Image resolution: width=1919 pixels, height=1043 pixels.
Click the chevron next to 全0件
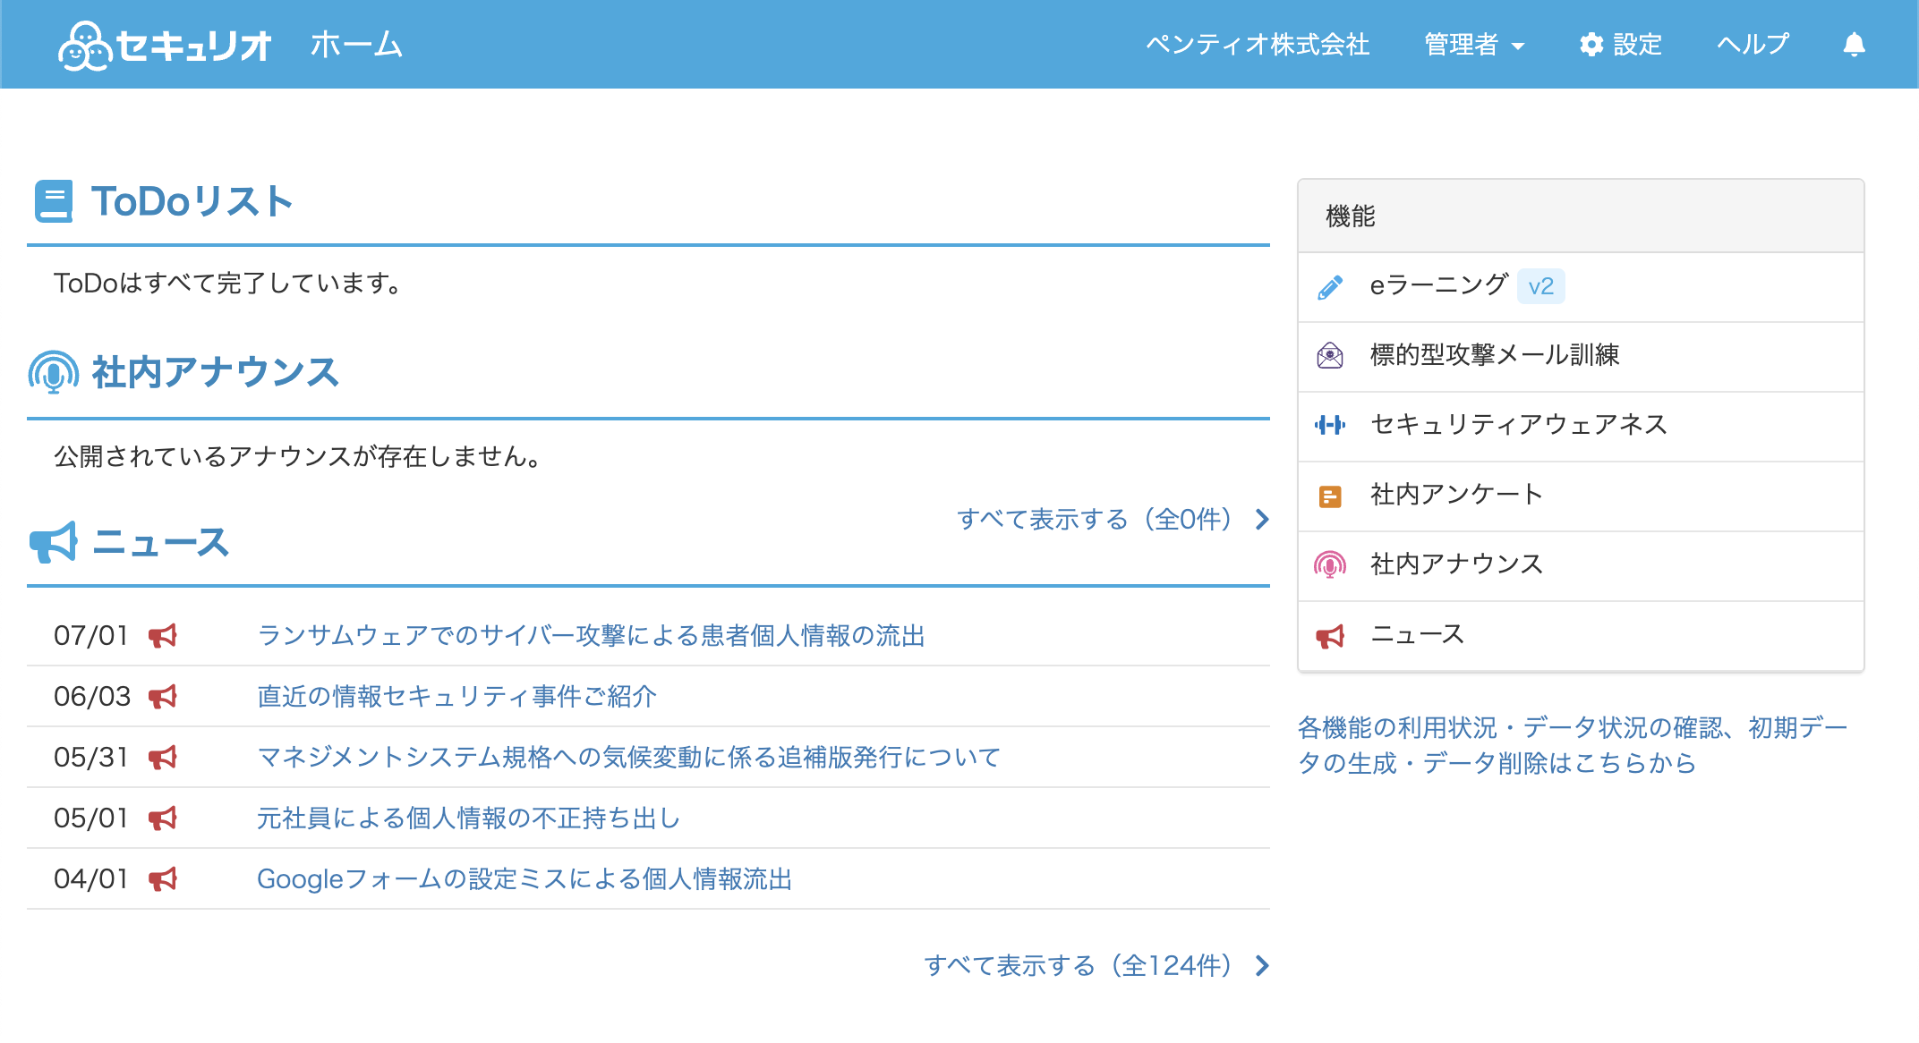1262,520
